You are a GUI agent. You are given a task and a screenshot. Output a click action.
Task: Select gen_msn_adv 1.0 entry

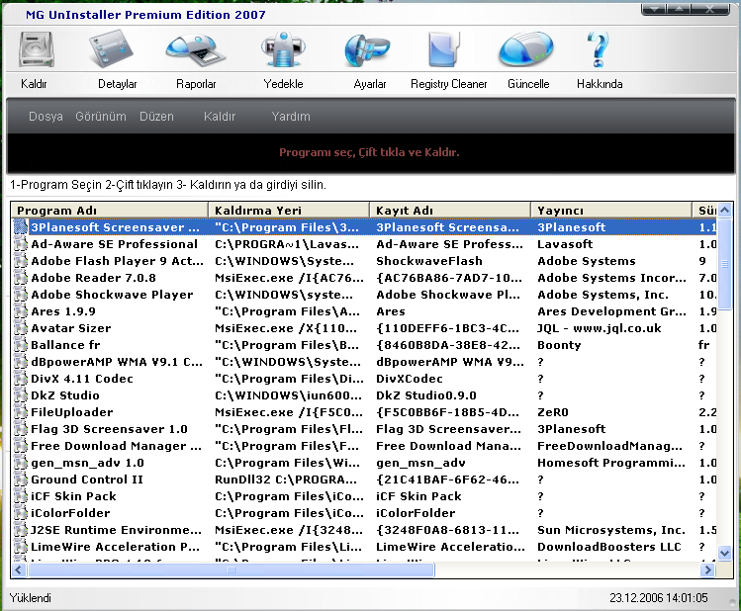point(364,463)
